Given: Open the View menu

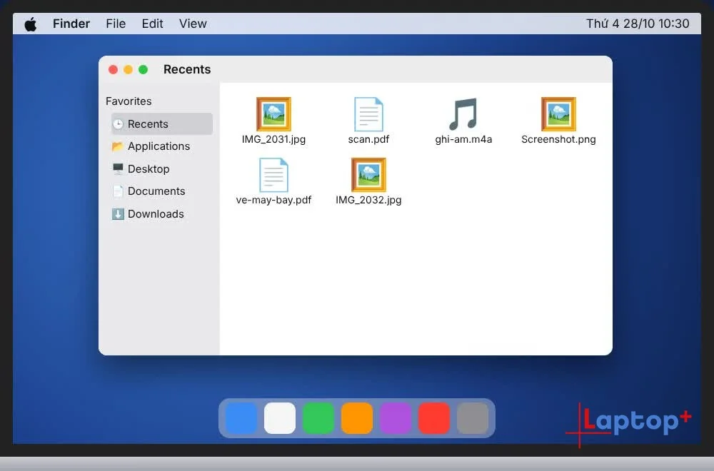Looking at the screenshot, I should 193,24.
